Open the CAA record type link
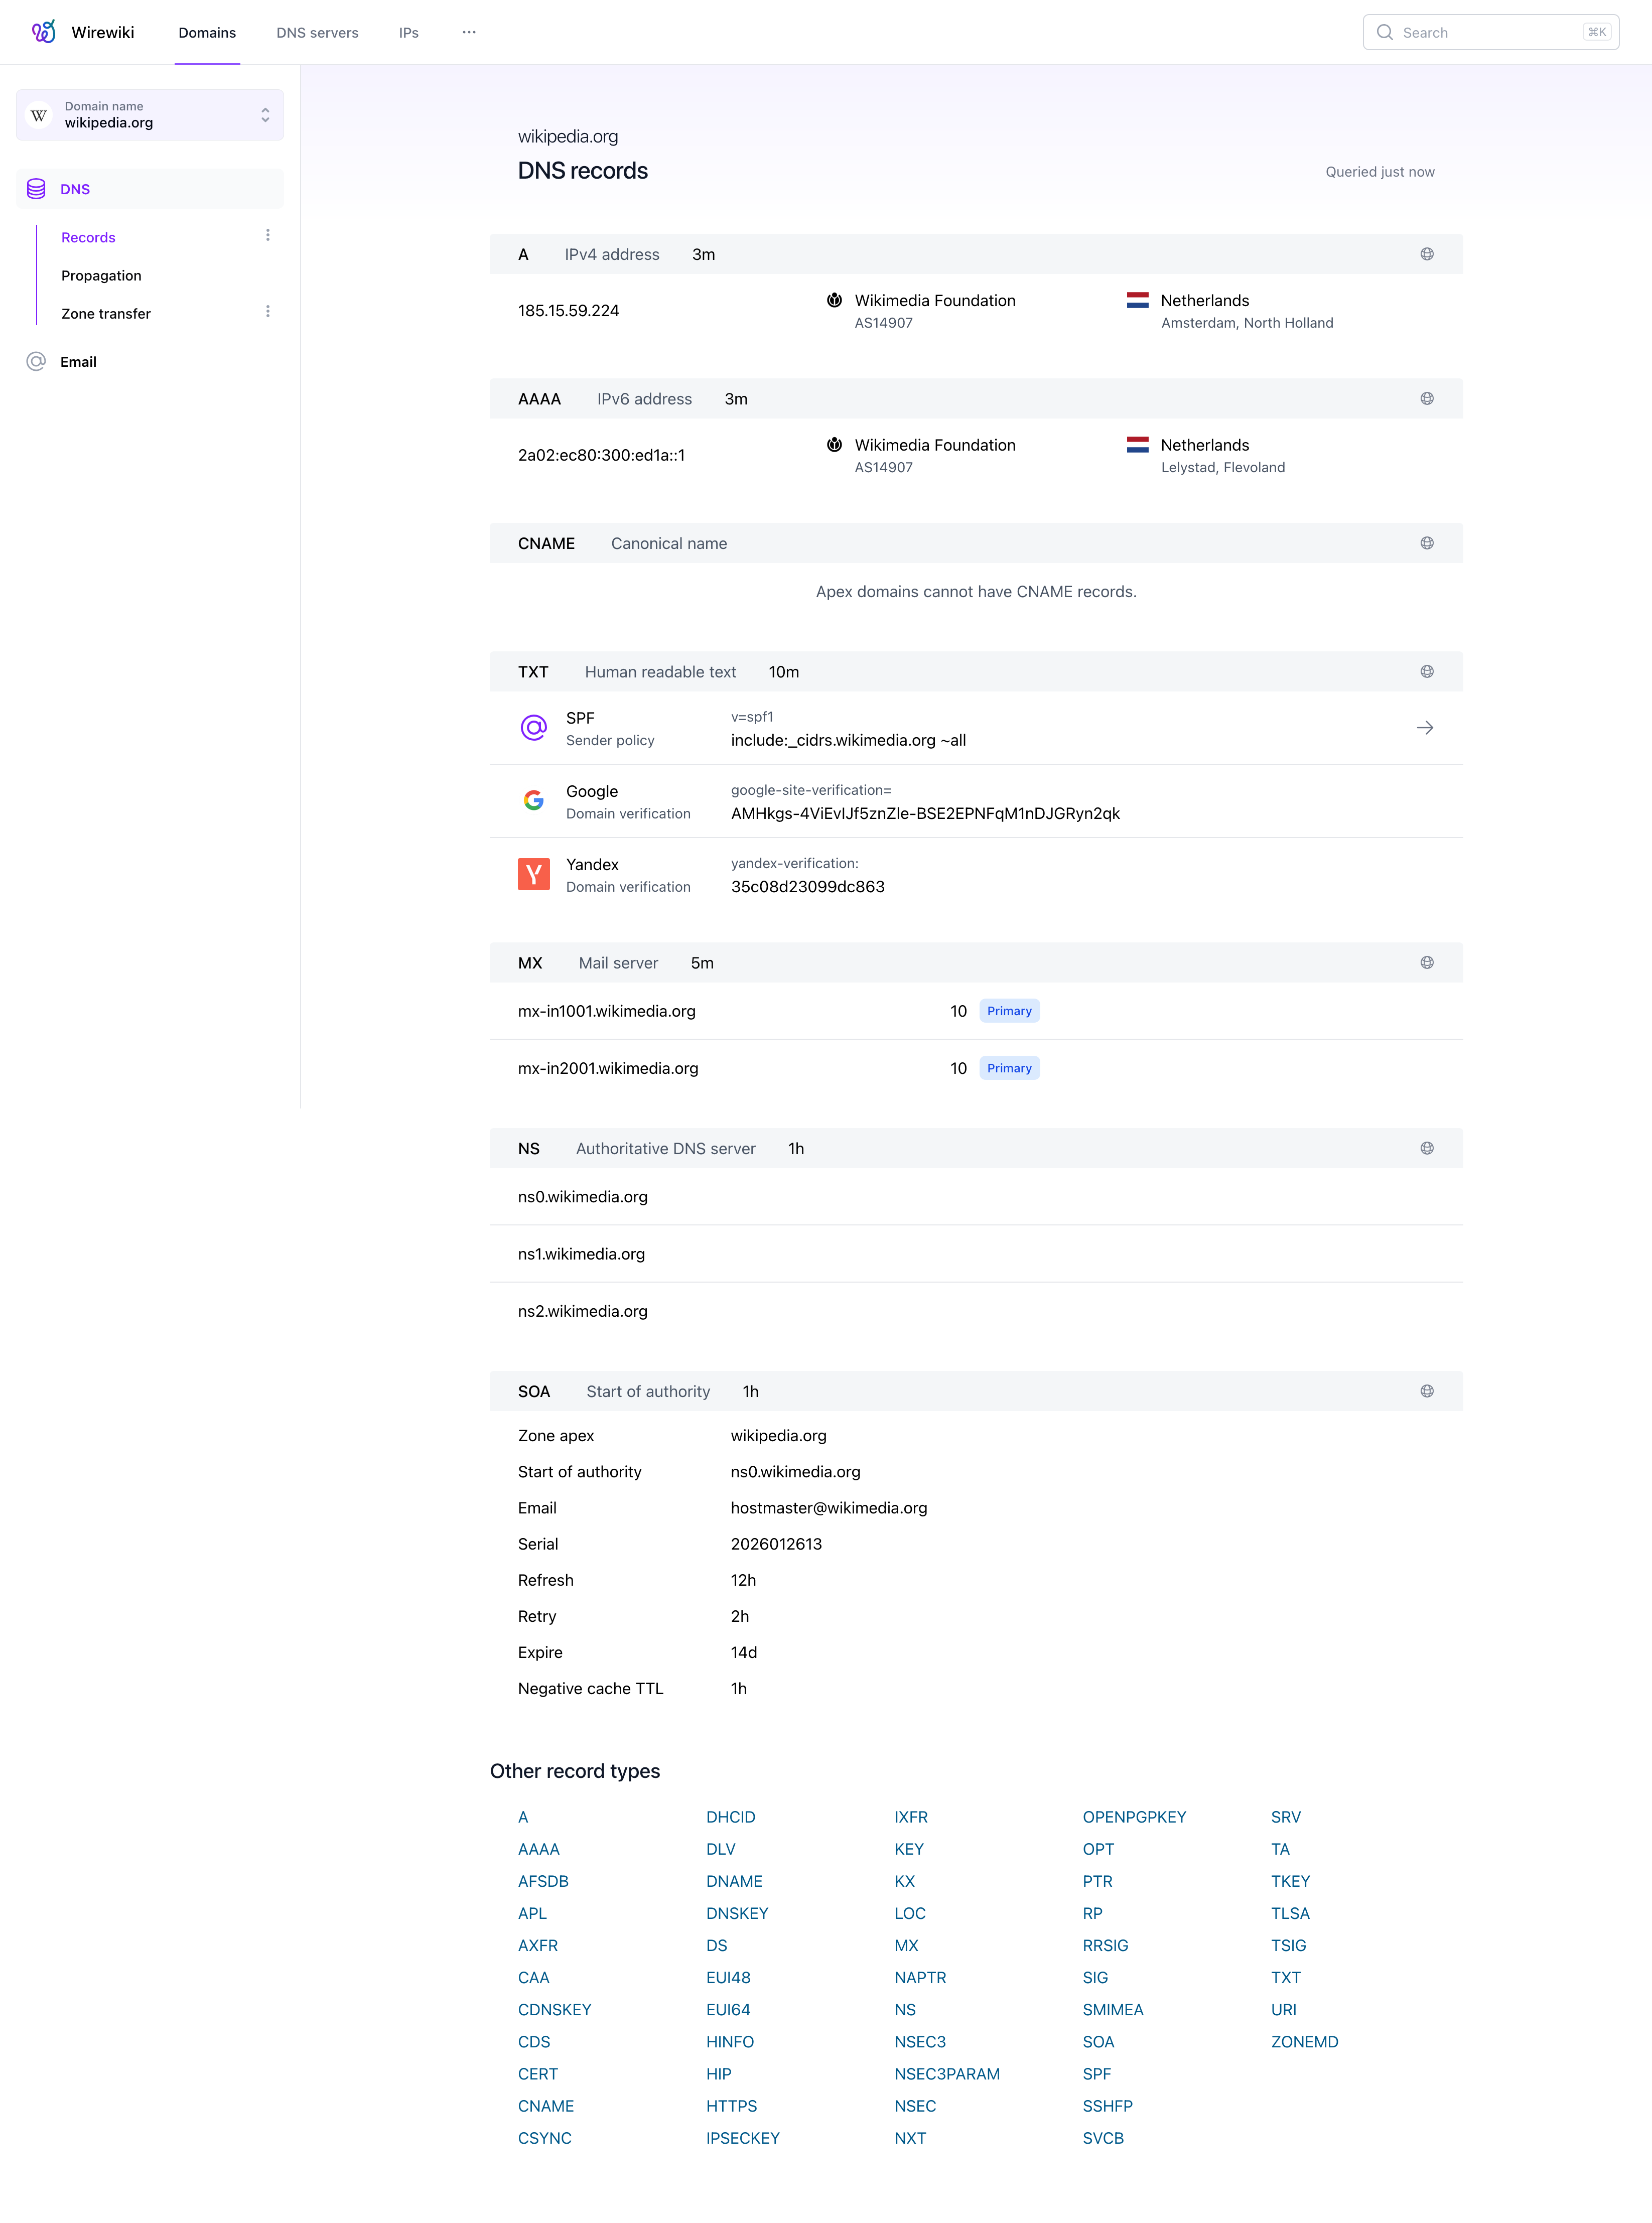This screenshot has width=1652, height=2223. 534,1977
